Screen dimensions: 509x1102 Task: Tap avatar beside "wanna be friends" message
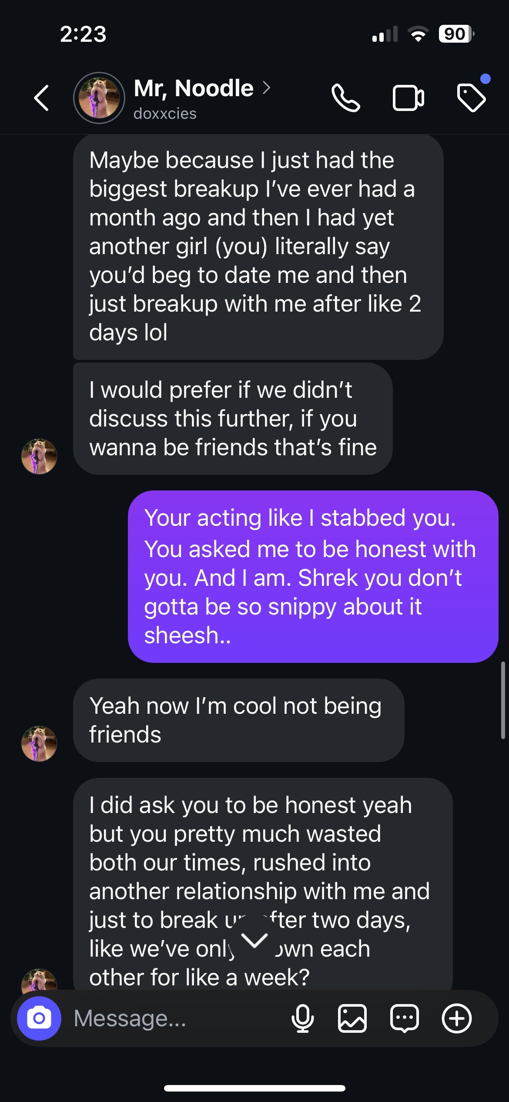point(39,456)
